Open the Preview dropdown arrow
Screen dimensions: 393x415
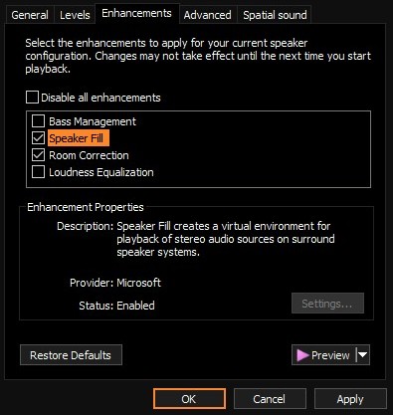[363, 355]
